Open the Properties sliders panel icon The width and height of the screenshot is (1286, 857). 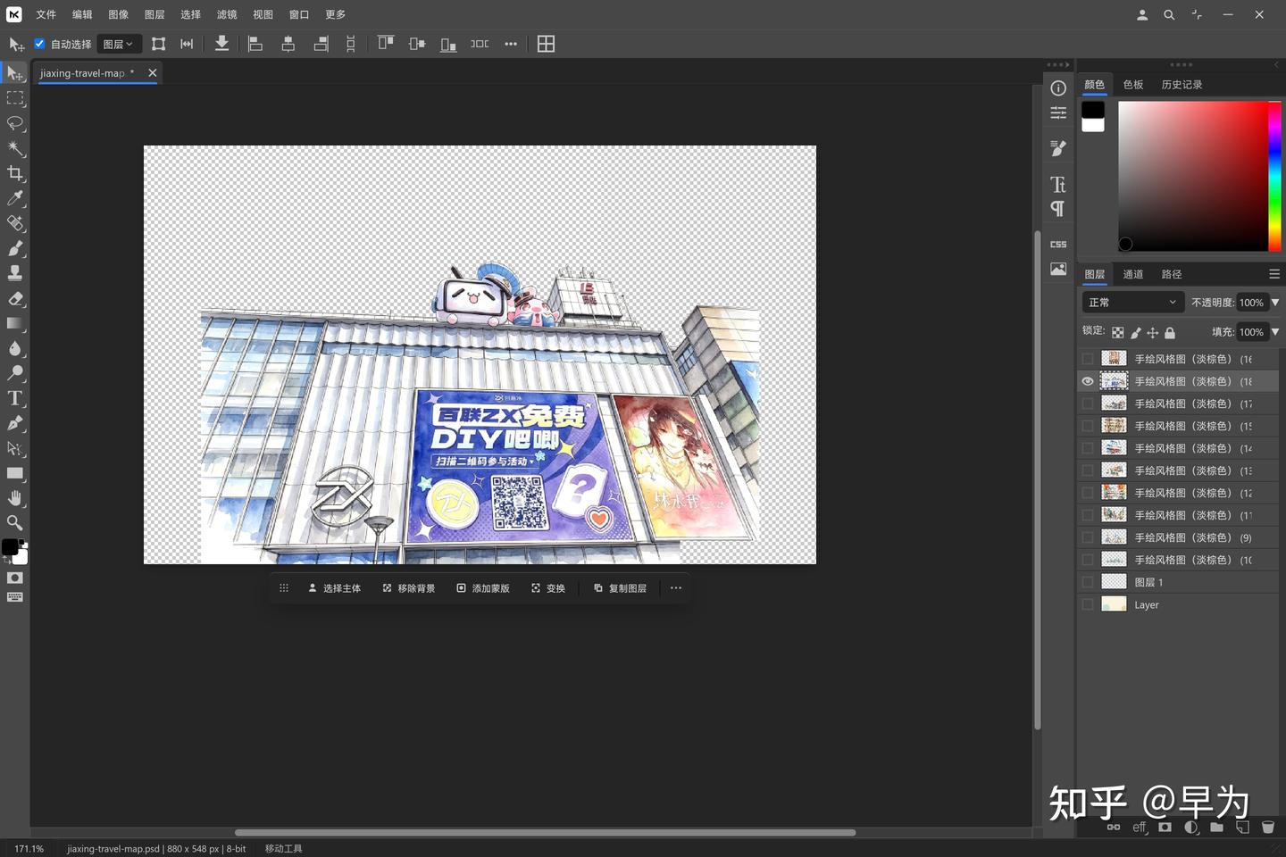[x=1058, y=112]
